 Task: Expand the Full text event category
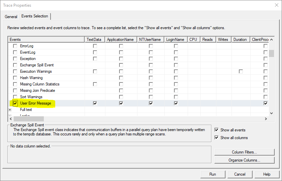10,110
